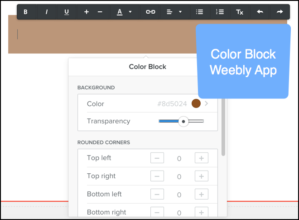The height and width of the screenshot is (220, 299).
Task: Increase Bottom left corner radius
Action: pos(201,194)
